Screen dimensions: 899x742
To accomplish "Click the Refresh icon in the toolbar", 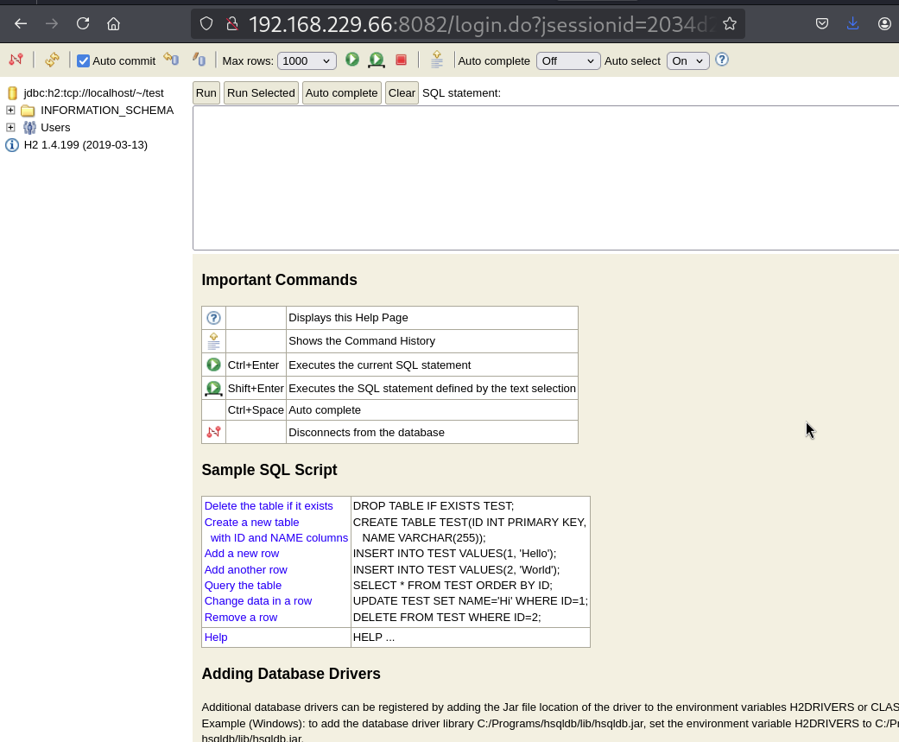I will 52,60.
